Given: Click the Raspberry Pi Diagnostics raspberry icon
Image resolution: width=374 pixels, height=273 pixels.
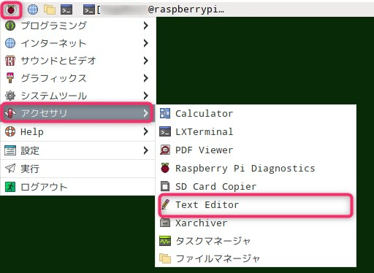Looking at the screenshot, I should coord(165,168).
